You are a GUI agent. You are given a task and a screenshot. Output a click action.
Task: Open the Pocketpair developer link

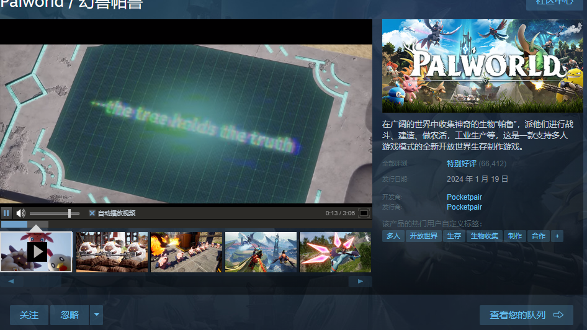click(x=464, y=197)
